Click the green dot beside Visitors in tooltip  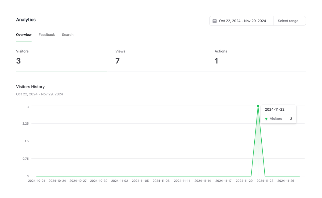click(266, 118)
